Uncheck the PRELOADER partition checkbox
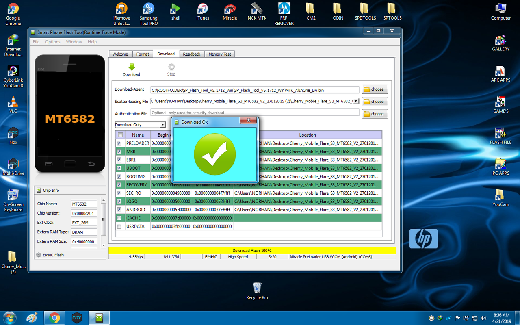520x325 pixels. (x=119, y=143)
